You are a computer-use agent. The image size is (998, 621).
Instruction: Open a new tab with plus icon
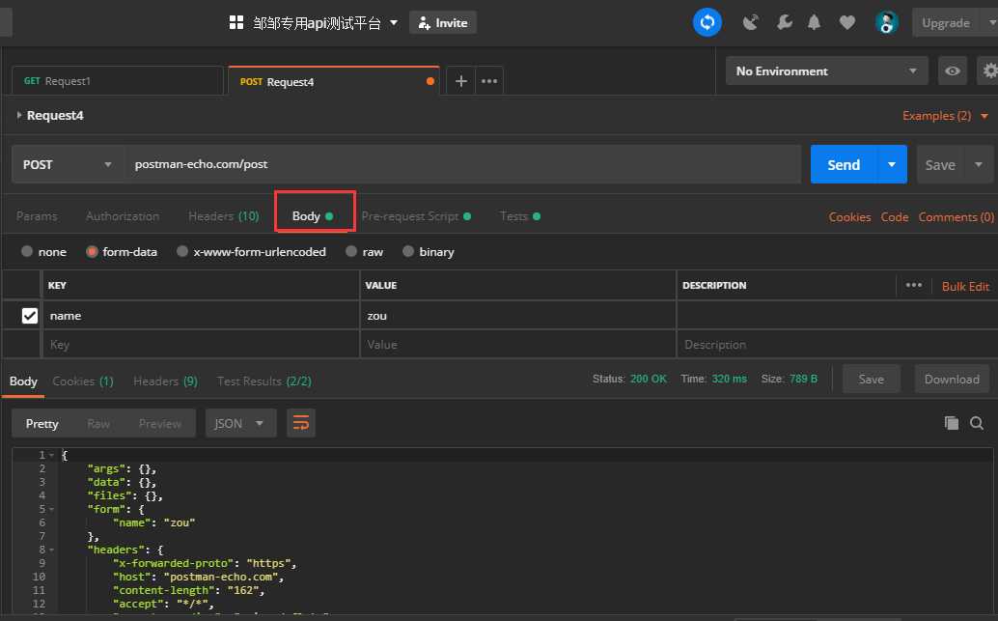460,81
